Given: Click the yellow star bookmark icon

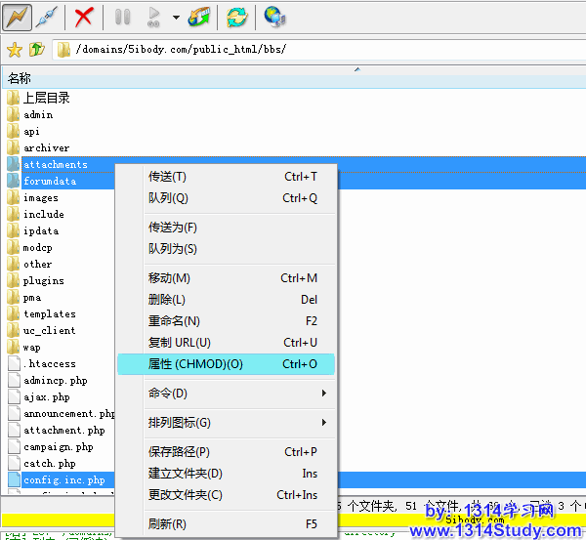Looking at the screenshot, I should click(x=14, y=49).
